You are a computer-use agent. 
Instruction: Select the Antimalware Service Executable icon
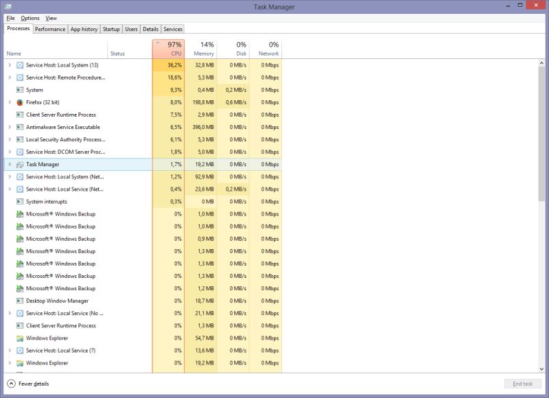[19, 127]
